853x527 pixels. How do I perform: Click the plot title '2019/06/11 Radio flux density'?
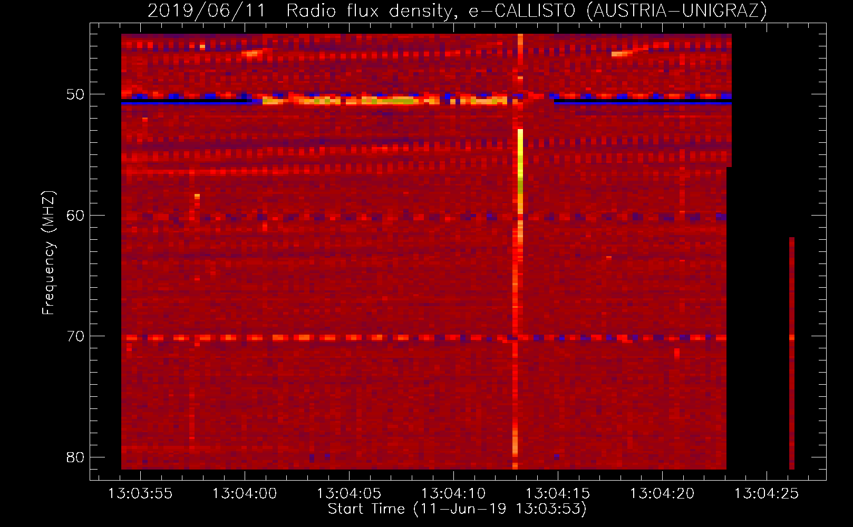coord(457,11)
